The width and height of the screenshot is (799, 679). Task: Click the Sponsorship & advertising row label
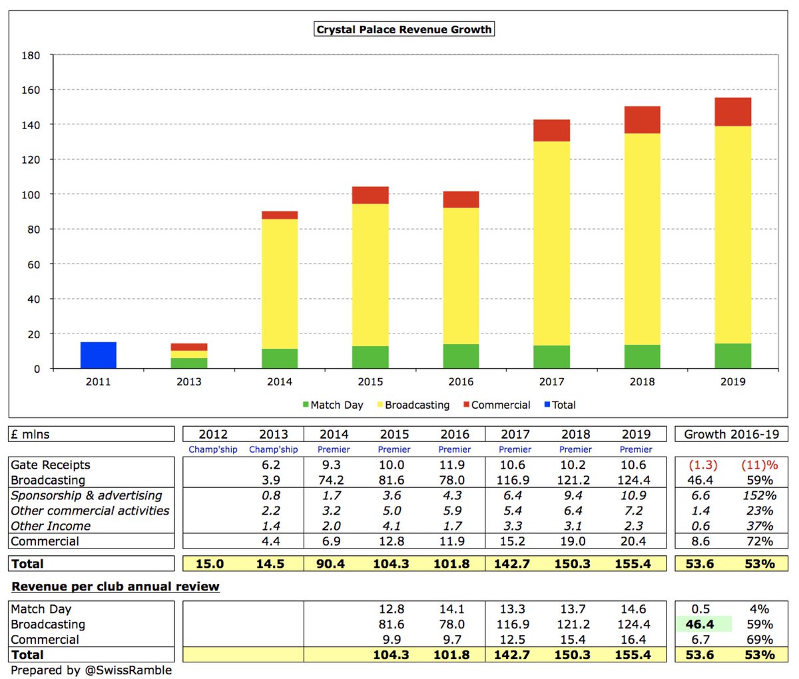[87, 495]
